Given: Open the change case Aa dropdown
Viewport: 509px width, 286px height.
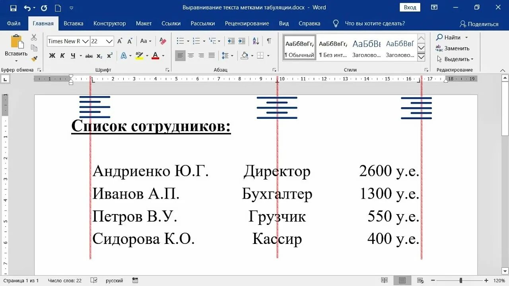Looking at the screenshot, I should (x=146, y=41).
